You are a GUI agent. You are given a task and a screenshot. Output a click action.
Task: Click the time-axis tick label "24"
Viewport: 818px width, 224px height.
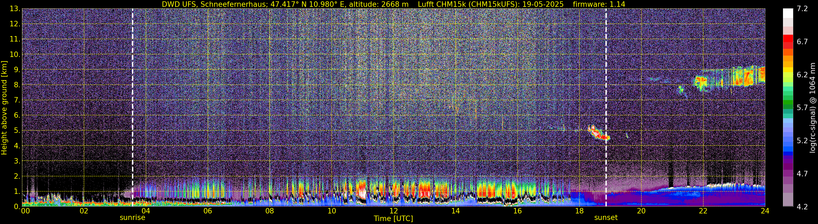765,211
